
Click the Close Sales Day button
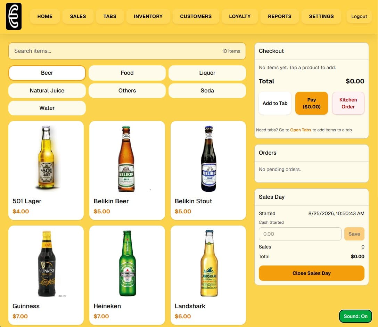311,273
